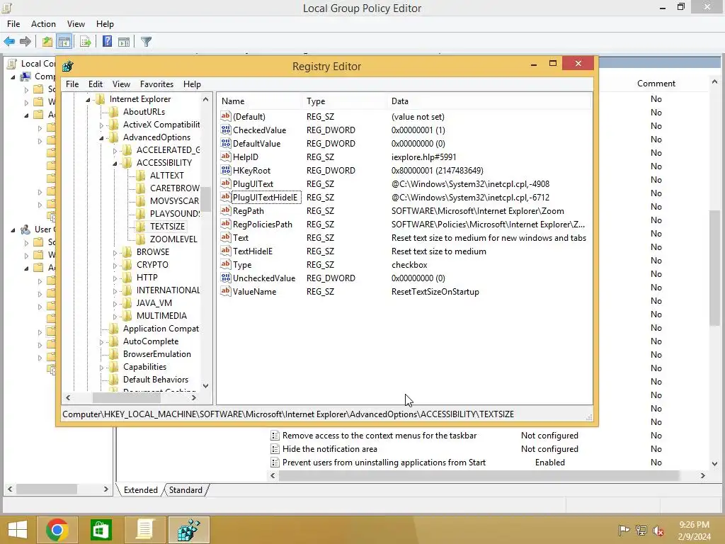This screenshot has height=544, width=725.
Task: Open the Registry Editor Help menu
Action: [192, 84]
